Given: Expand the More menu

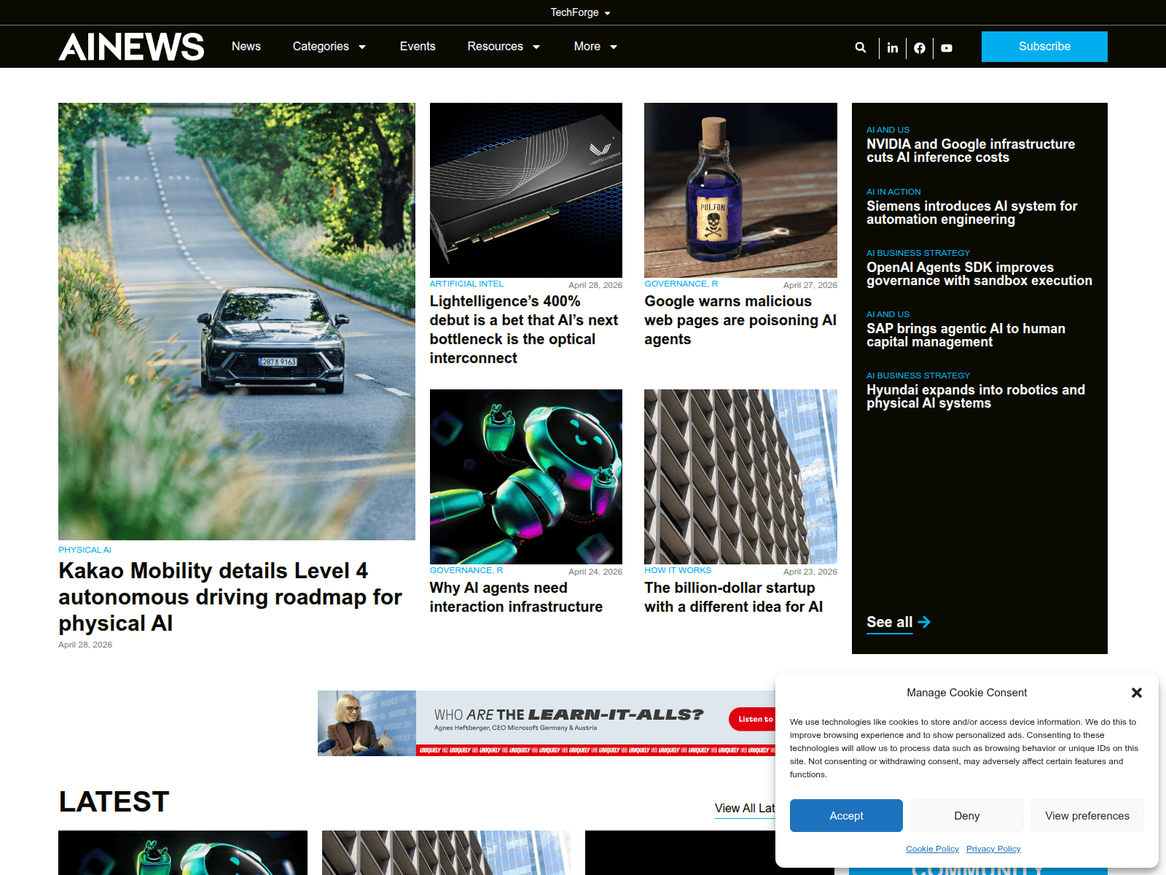Looking at the screenshot, I should coord(595,47).
